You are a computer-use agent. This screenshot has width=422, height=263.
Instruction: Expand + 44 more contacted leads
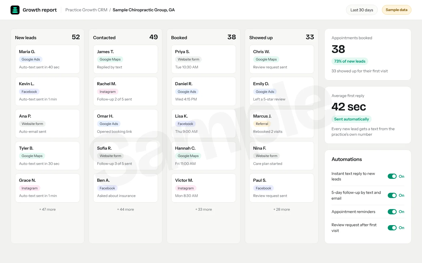click(126, 209)
